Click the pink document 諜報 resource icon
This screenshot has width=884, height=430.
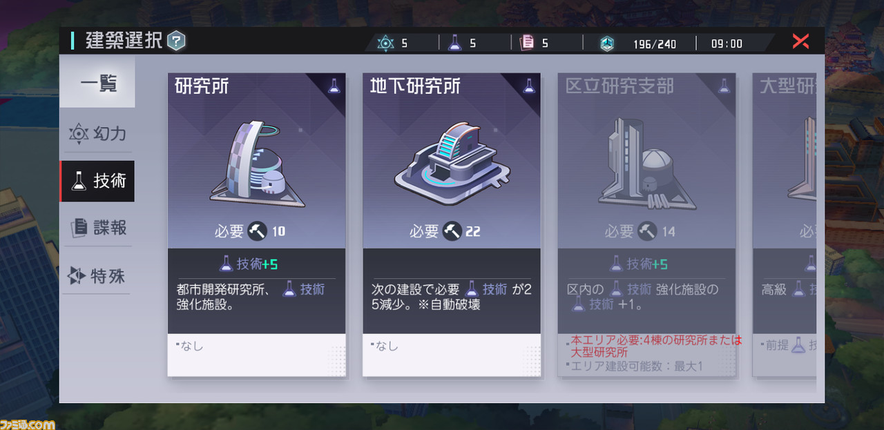pyautogui.click(x=527, y=43)
